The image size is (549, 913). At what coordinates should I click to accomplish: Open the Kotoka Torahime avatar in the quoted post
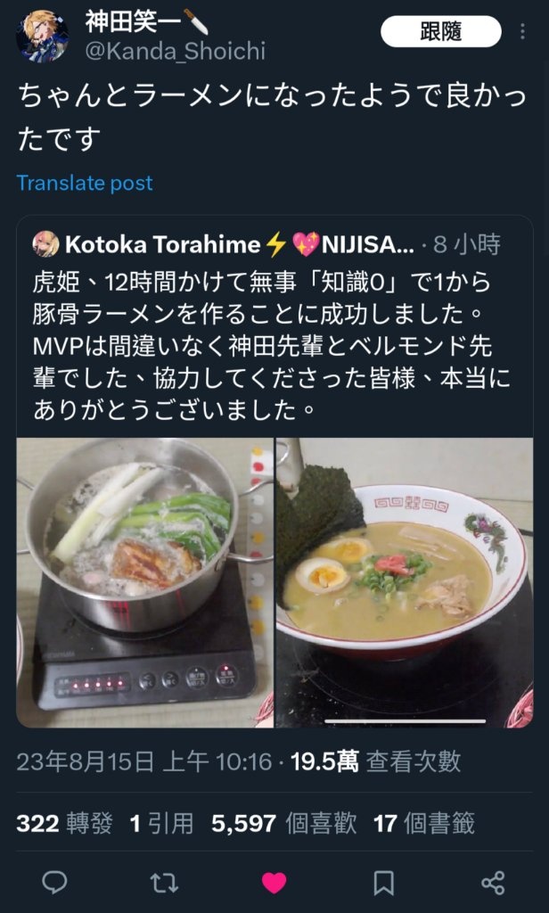(x=45, y=244)
